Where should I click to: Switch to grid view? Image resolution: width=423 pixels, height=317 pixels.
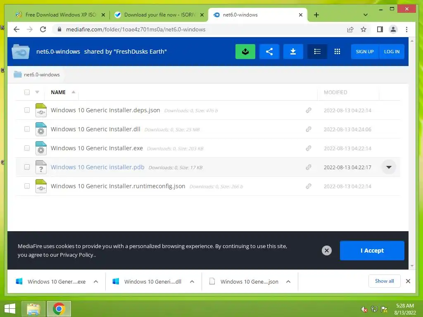tap(337, 52)
